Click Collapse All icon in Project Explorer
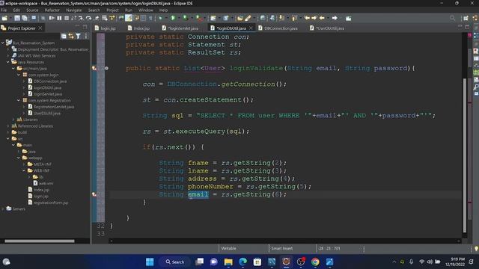 [64, 37]
